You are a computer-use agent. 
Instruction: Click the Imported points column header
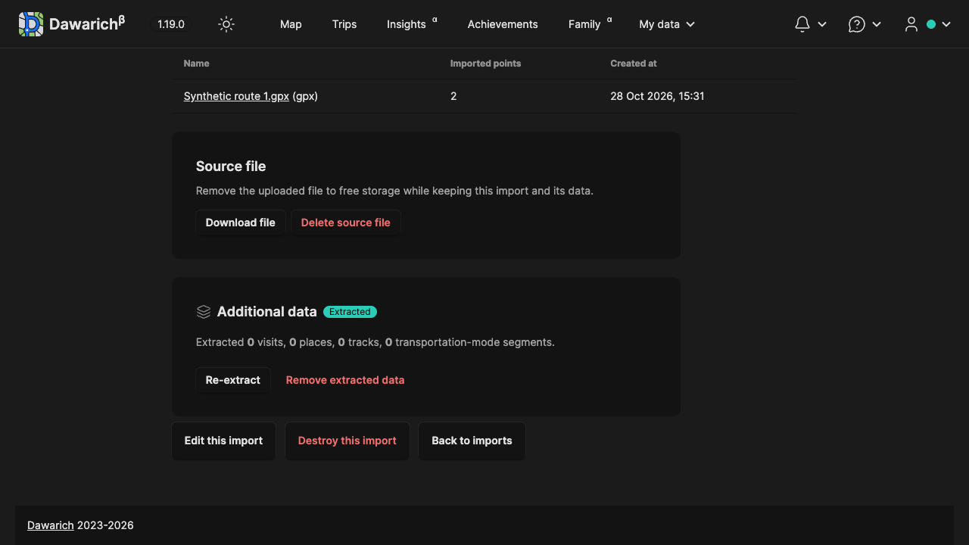click(486, 64)
